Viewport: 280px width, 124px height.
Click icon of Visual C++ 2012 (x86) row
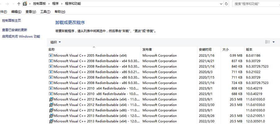pyautogui.click(x=51, y=110)
